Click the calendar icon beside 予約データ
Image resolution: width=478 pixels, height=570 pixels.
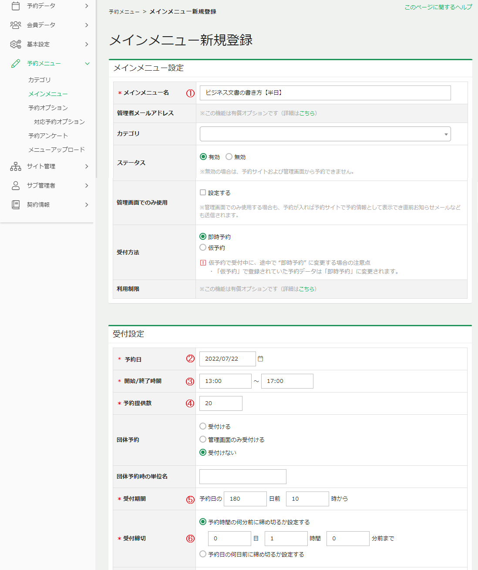click(16, 6)
